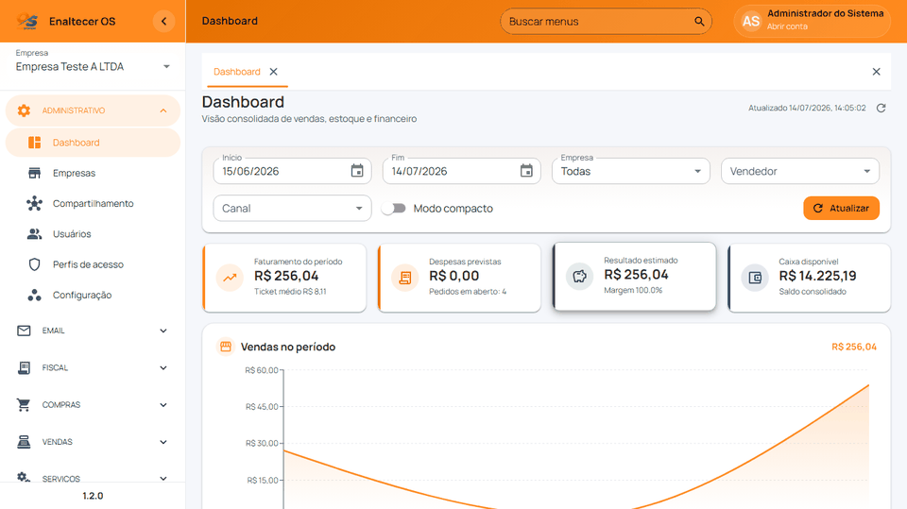This screenshot has height=509, width=907.
Task: Click version number 1.2.0
Action: point(93,496)
